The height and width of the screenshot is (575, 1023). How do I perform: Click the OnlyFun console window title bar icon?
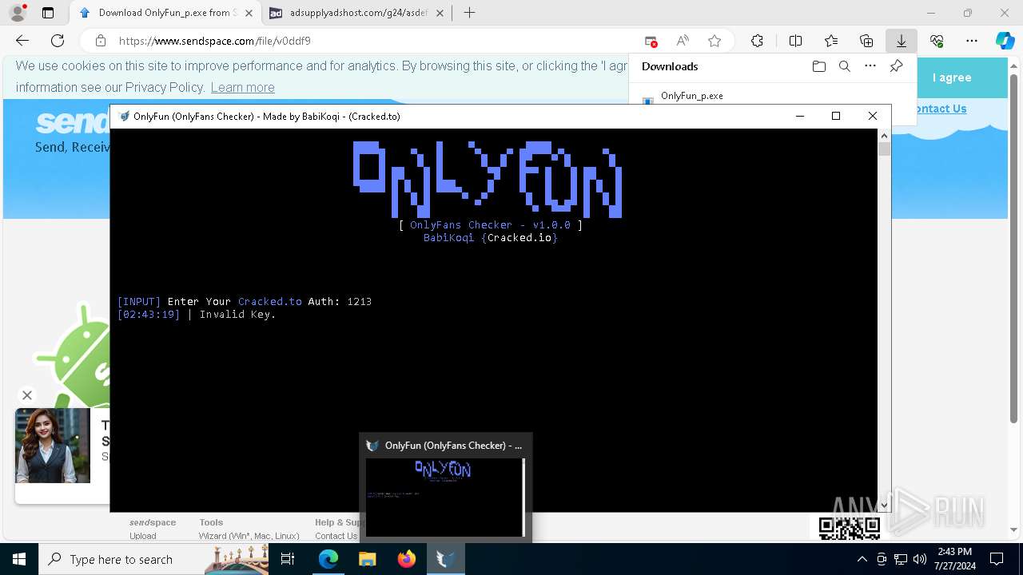[x=124, y=116]
